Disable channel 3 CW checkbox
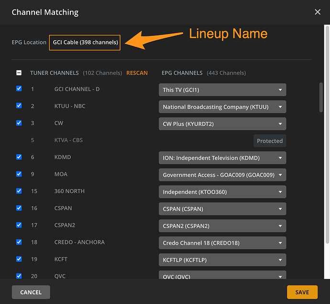330x304 pixels. point(19,123)
